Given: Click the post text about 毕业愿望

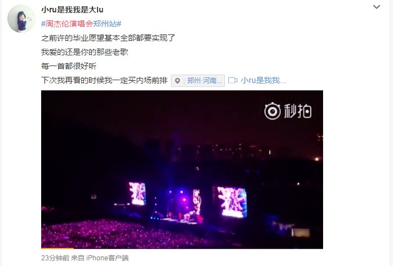Looking at the screenshot, I should click(108, 38).
